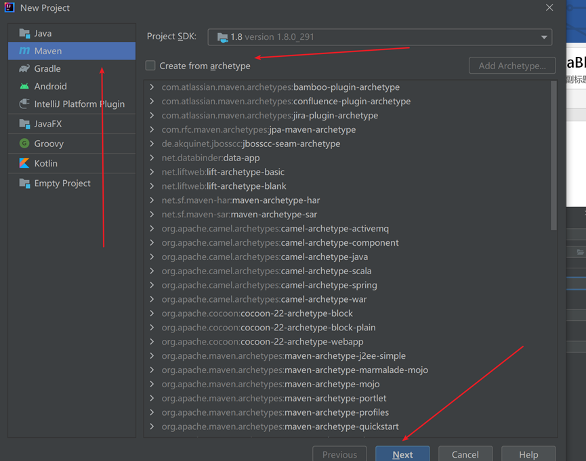The width and height of the screenshot is (586, 461).
Task: Click the JavaFX folder icon
Action: coord(24,124)
